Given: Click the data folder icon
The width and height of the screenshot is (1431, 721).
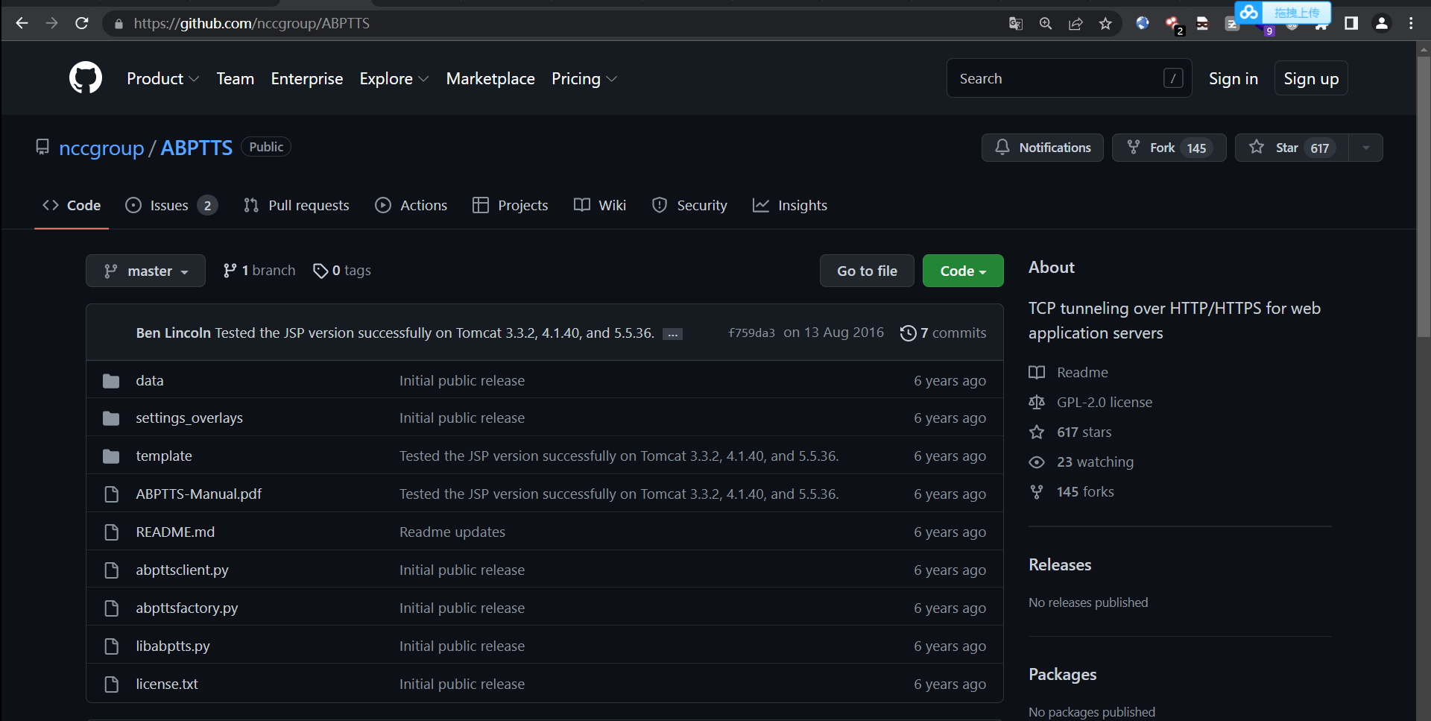Looking at the screenshot, I should 111,381.
